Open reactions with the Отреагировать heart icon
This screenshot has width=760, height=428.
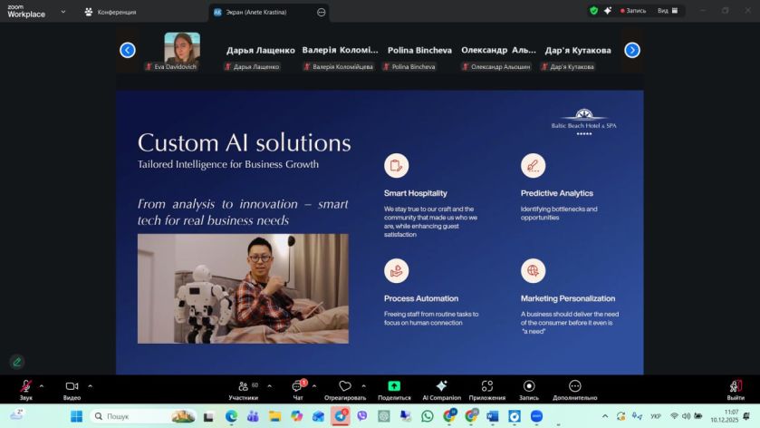345,390
